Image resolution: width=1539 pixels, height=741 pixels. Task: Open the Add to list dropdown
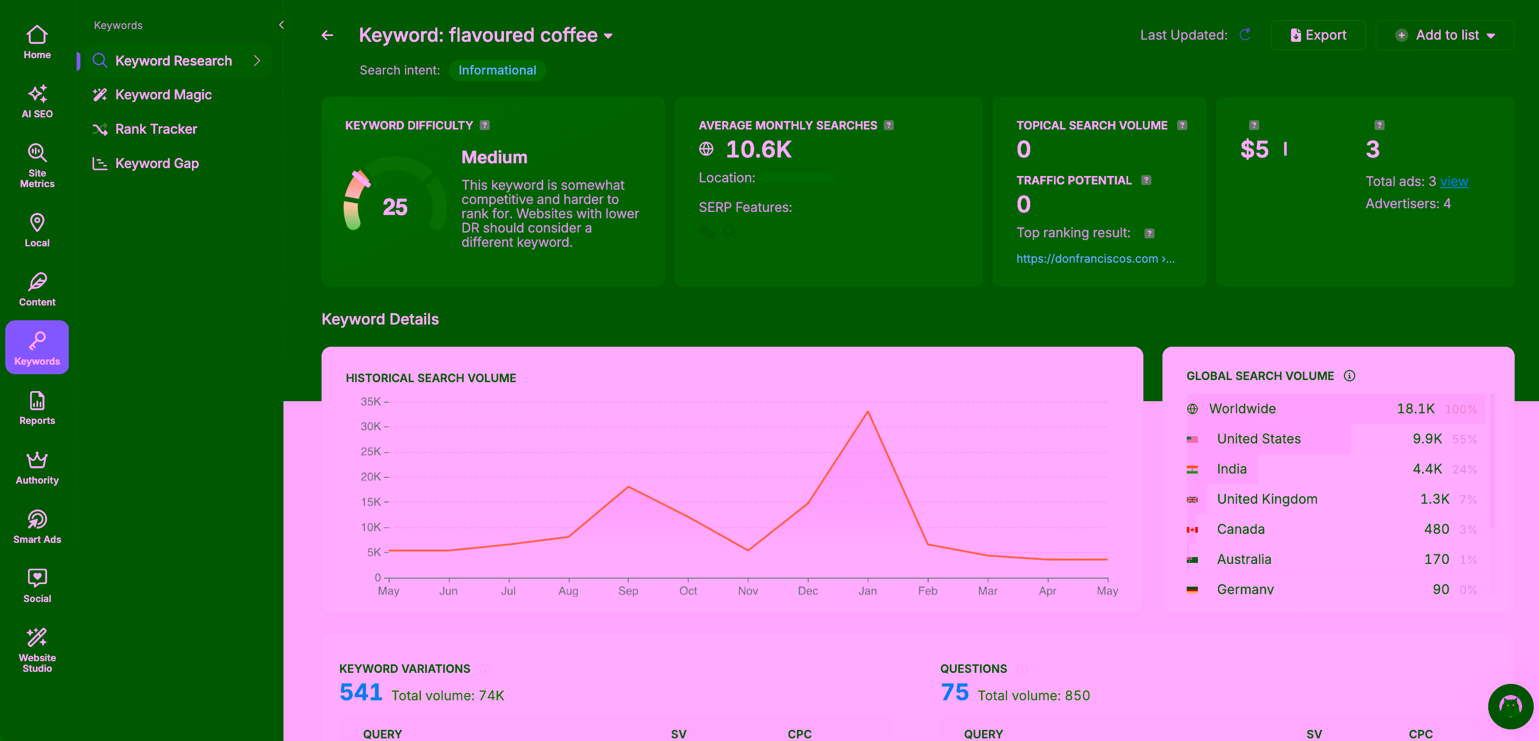[x=1445, y=35]
